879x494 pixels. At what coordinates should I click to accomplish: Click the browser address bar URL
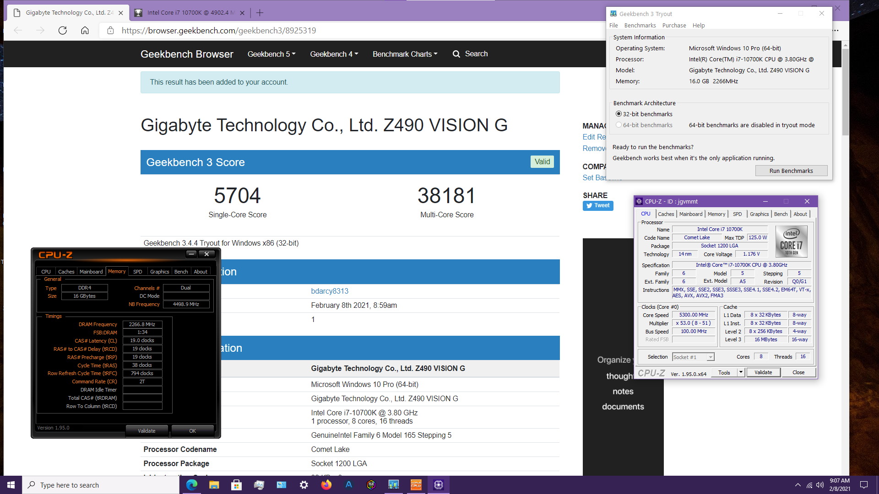218,31
